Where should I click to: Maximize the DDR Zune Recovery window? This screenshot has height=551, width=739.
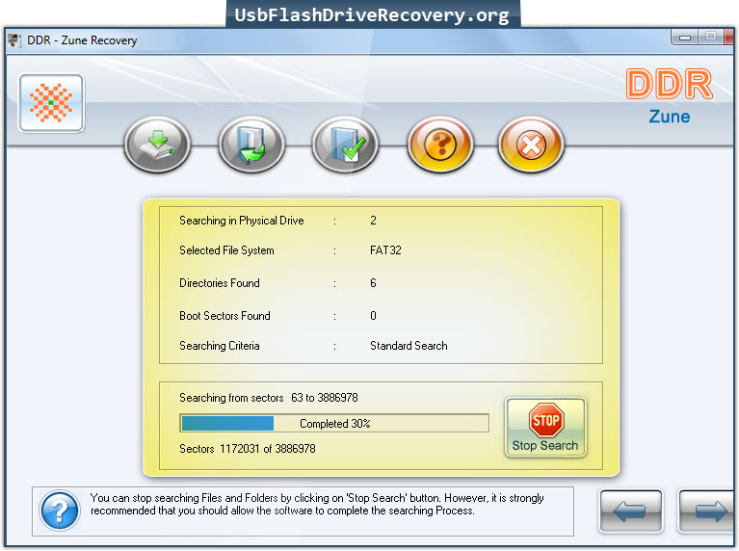point(711,37)
